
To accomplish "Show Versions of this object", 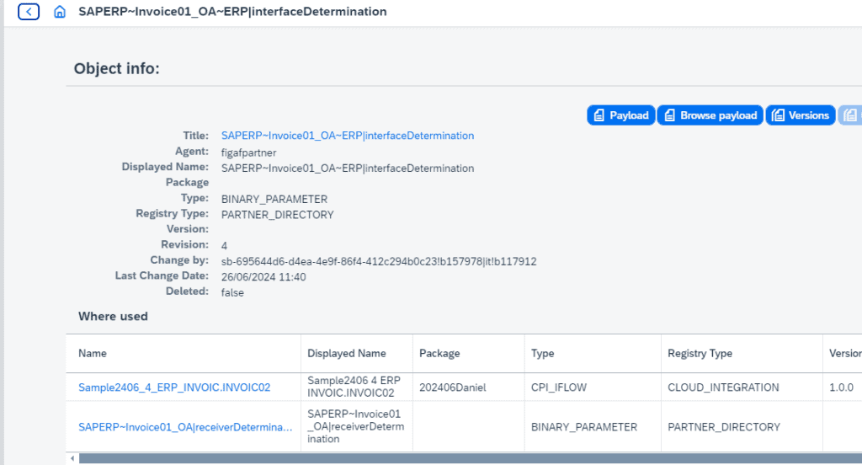I will point(801,115).
